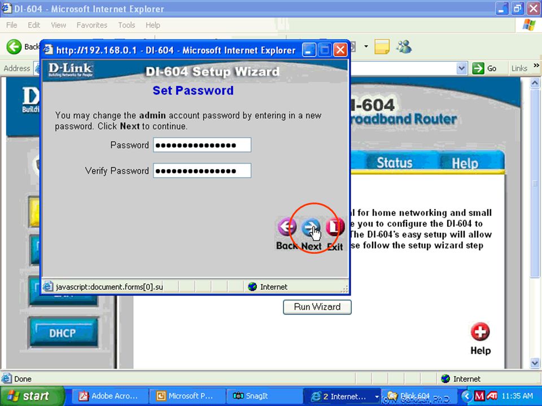Click the D-Link logo in the wizard header
The width and height of the screenshot is (542, 406).
pyautogui.click(x=70, y=69)
